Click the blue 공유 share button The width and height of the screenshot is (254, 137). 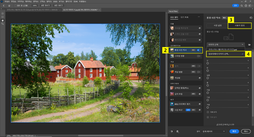(235, 6)
